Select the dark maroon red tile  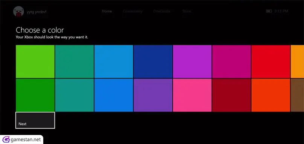(x=231, y=95)
